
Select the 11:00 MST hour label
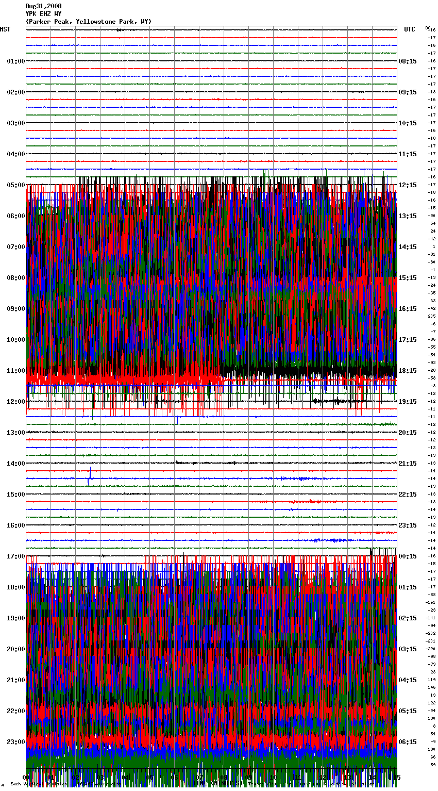click(15, 371)
